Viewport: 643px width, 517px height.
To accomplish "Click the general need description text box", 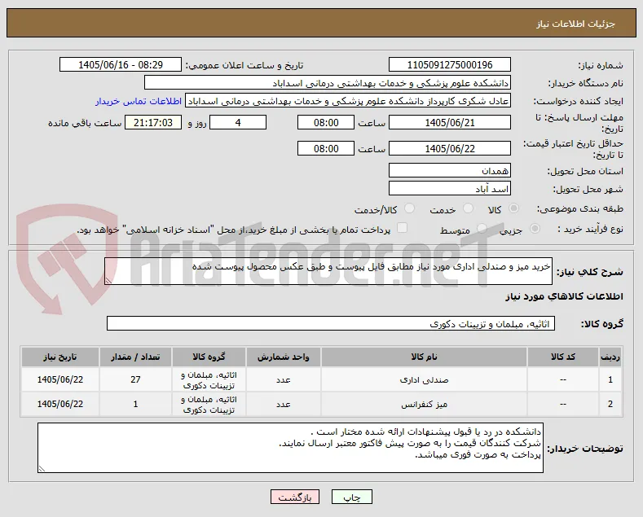I will (328, 271).
